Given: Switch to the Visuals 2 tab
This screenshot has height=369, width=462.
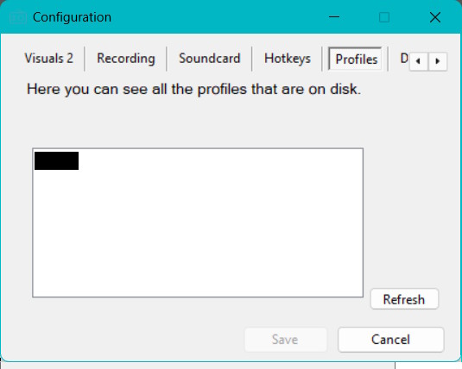Looking at the screenshot, I should [x=49, y=59].
